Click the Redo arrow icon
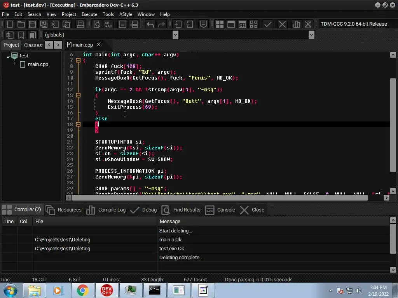 tap(161, 24)
